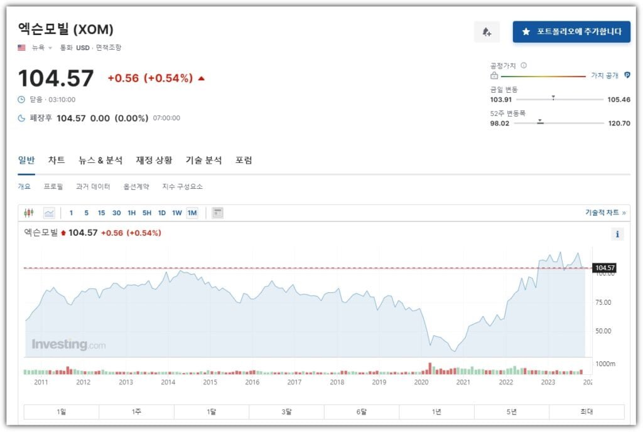This screenshot has width=643, height=432.
Task: Click the 엑슨모빌 (XOM) title
Action: click(x=65, y=29)
